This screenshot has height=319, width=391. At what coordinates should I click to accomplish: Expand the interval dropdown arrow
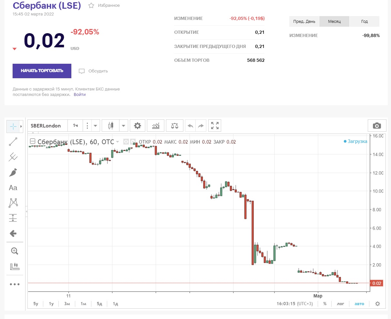(96, 126)
